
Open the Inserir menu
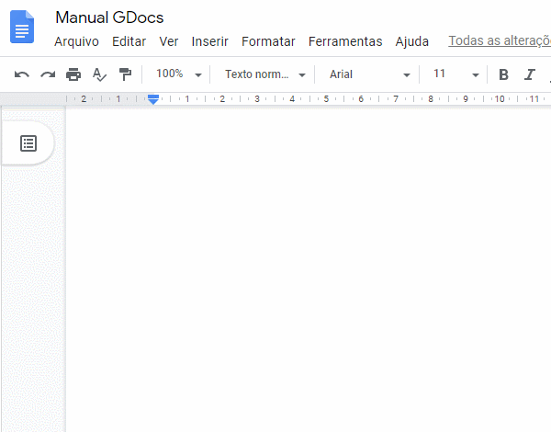tap(209, 41)
